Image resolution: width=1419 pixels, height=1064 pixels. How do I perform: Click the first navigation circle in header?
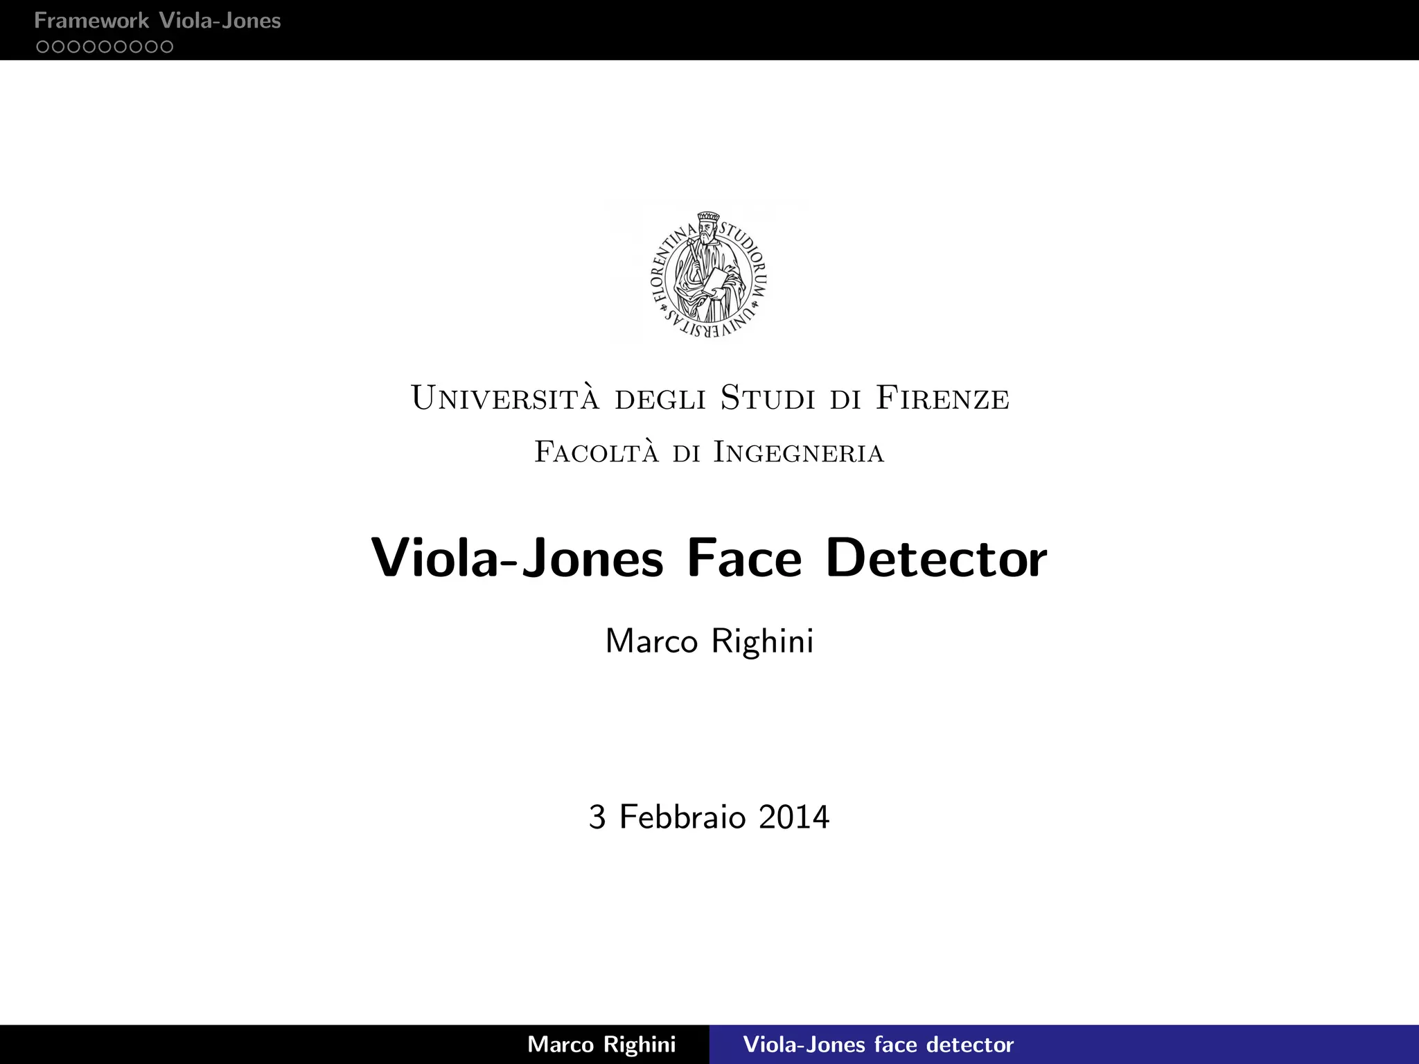[x=43, y=46]
